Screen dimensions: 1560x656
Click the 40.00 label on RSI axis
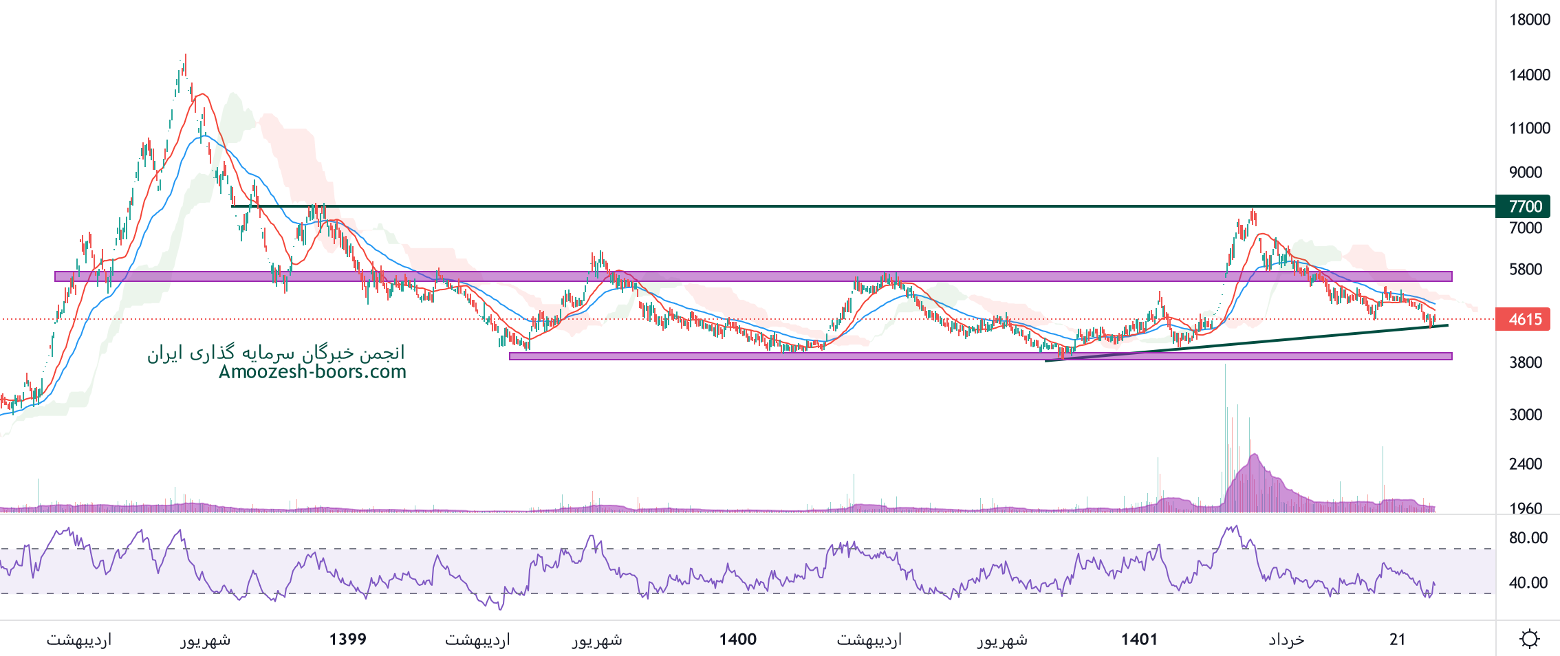click(x=1528, y=582)
